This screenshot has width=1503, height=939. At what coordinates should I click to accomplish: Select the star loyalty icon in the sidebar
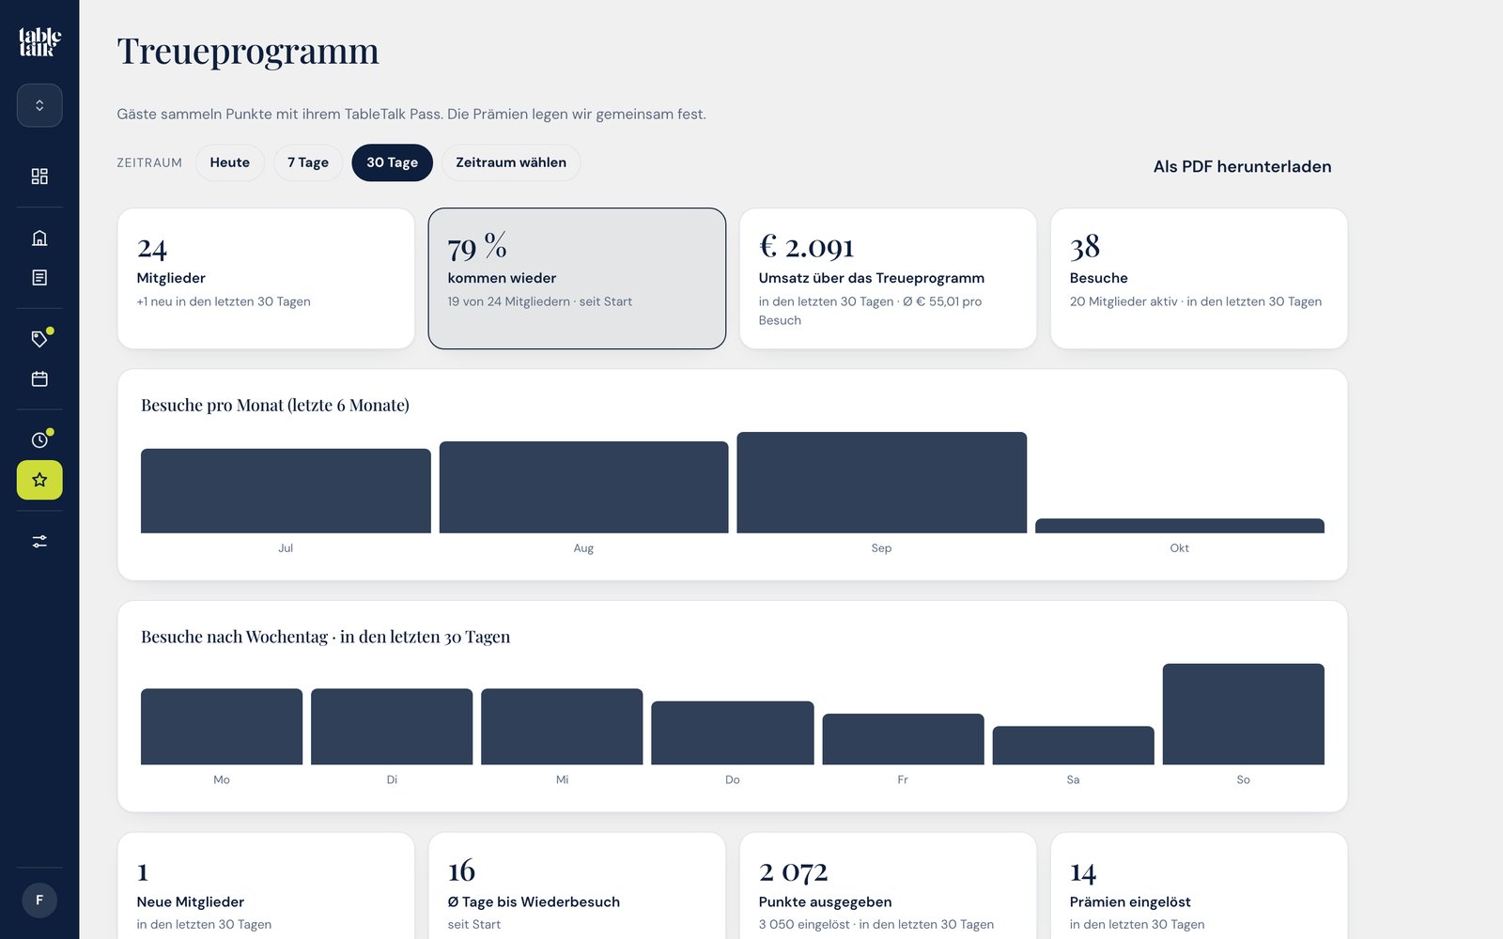[39, 480]
